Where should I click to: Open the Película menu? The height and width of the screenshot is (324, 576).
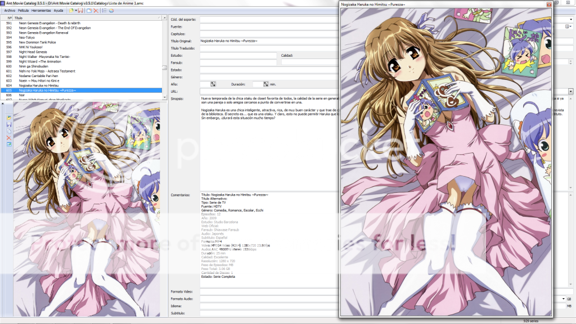24,11
